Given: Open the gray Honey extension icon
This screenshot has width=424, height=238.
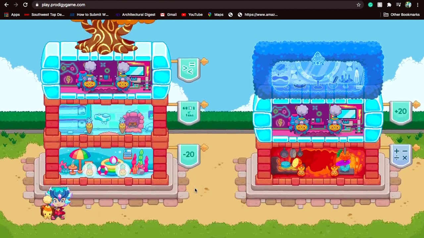Looking at the screenshot, I should 380,5.
